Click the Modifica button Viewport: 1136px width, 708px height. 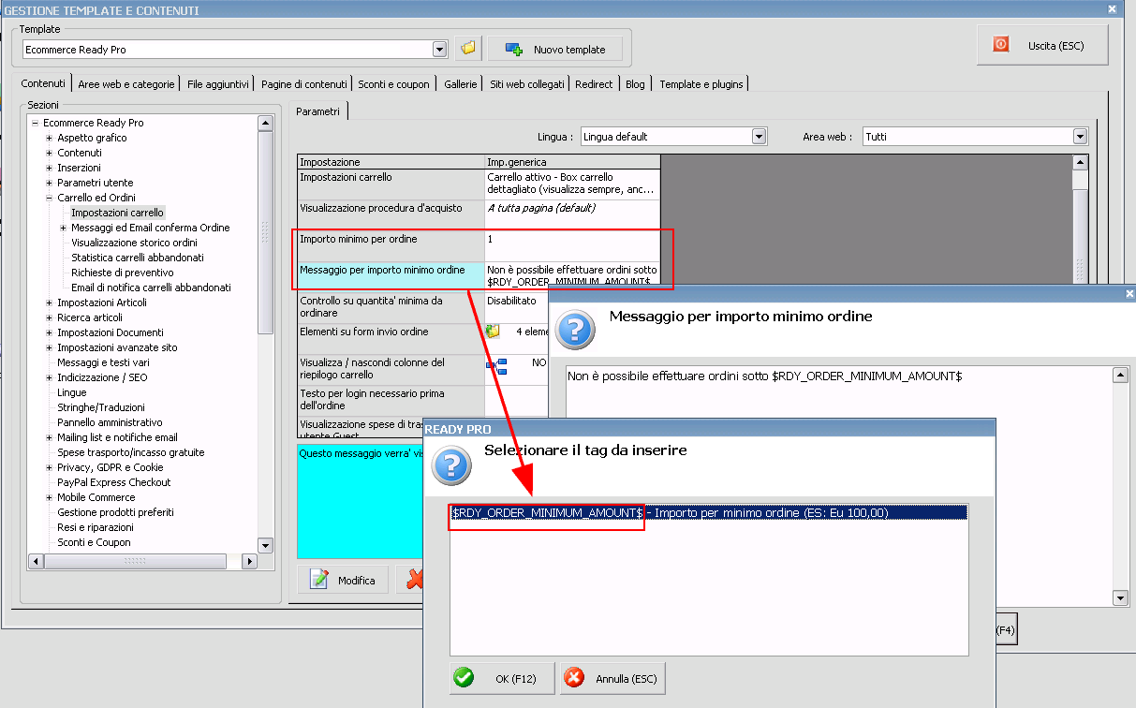(343, 581)
